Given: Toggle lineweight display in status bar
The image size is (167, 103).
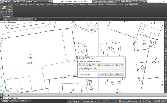Looking at the screenshot, I should click(x=120, y=101).
